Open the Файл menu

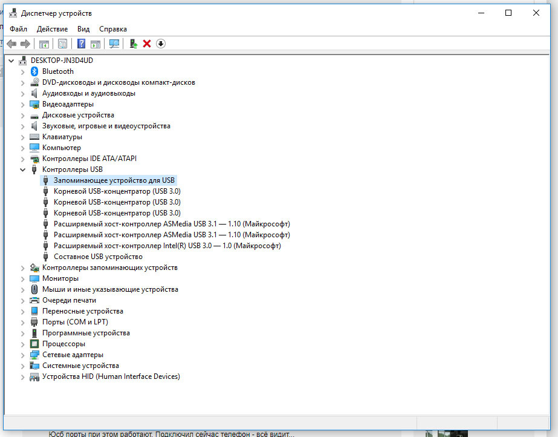tap(19, 29)
